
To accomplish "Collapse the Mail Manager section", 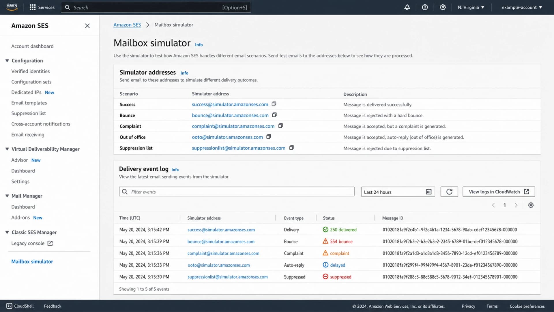I will 7,196.
